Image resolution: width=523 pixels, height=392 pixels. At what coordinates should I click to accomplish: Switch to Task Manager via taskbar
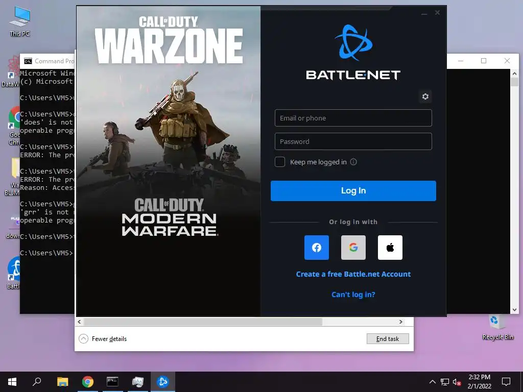pos(137,382)
